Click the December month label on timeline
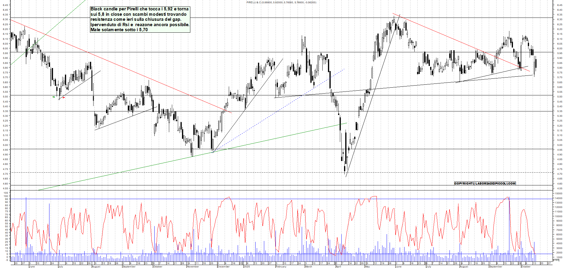Screen dimensions: 563x268 coord(223,267)
